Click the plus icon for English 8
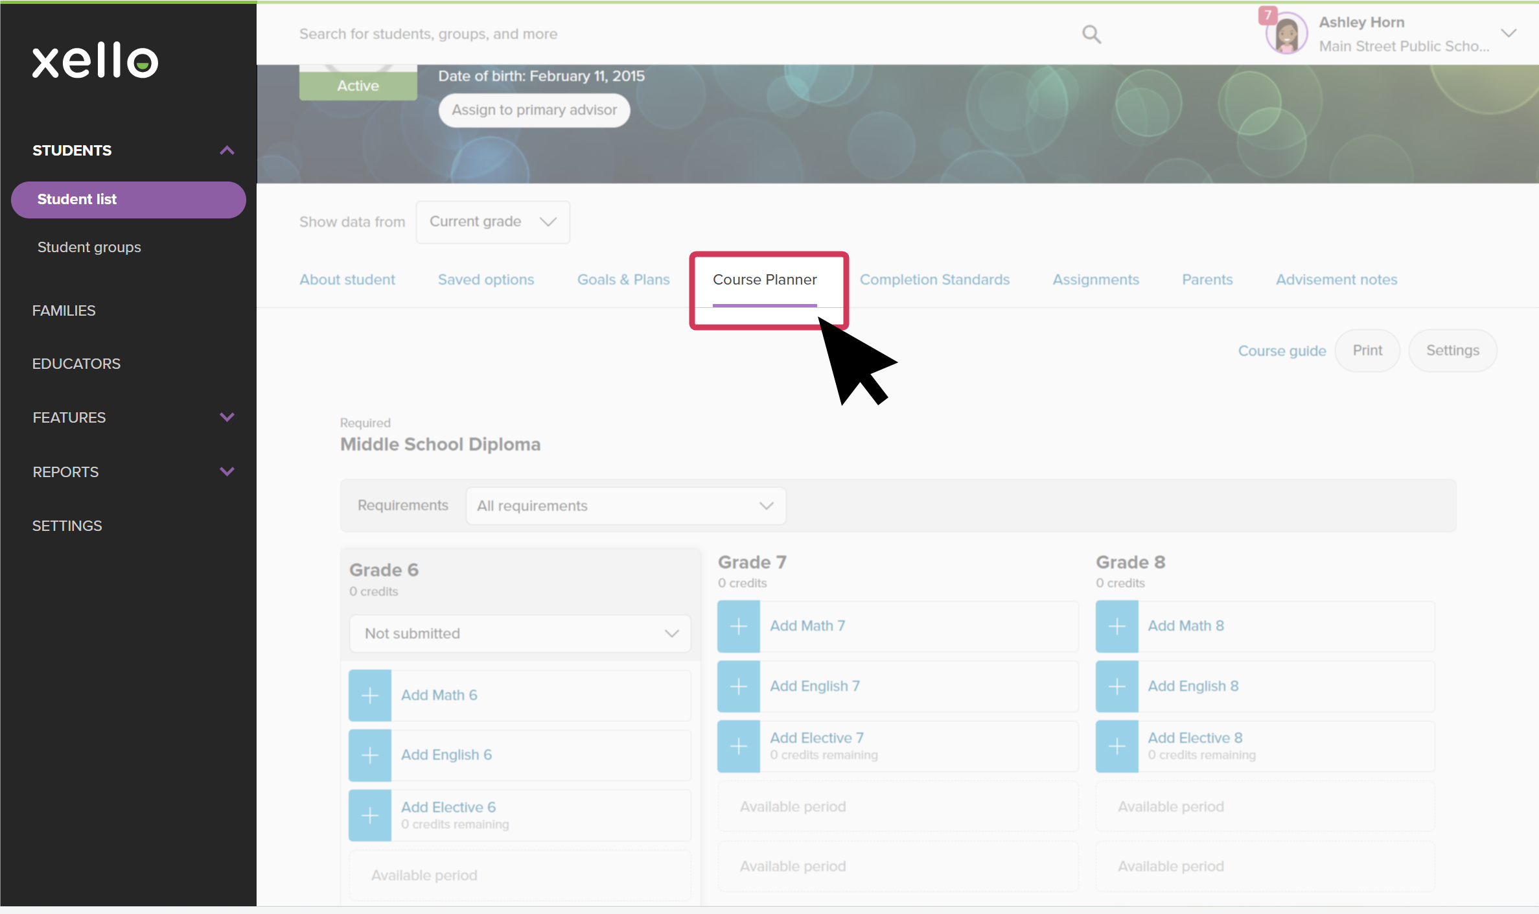Screen dimensions: 1539x914 (1117, 686)
